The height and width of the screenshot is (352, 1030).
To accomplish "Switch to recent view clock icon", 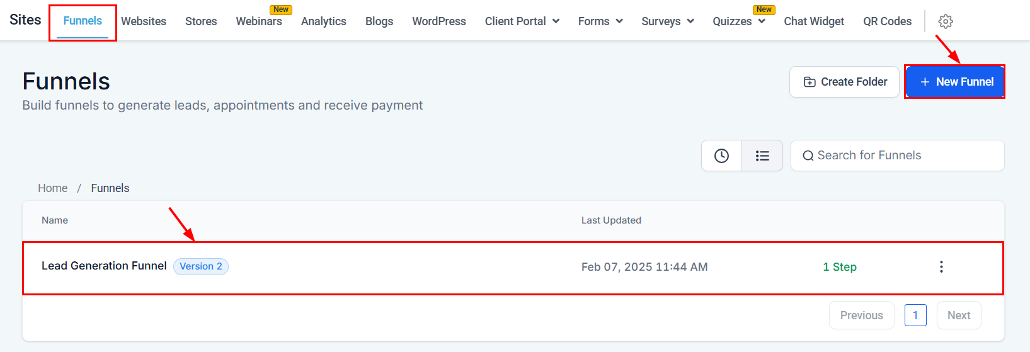I will (721, 156).
